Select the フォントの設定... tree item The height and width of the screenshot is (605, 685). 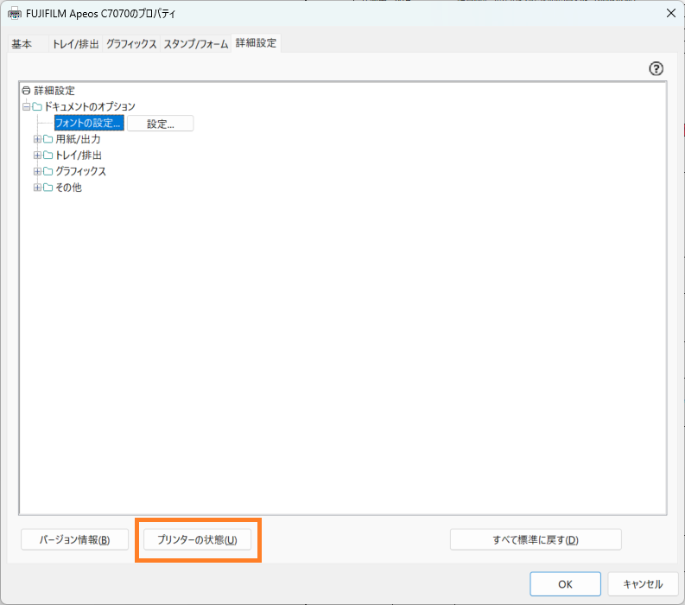coord(89,124)
